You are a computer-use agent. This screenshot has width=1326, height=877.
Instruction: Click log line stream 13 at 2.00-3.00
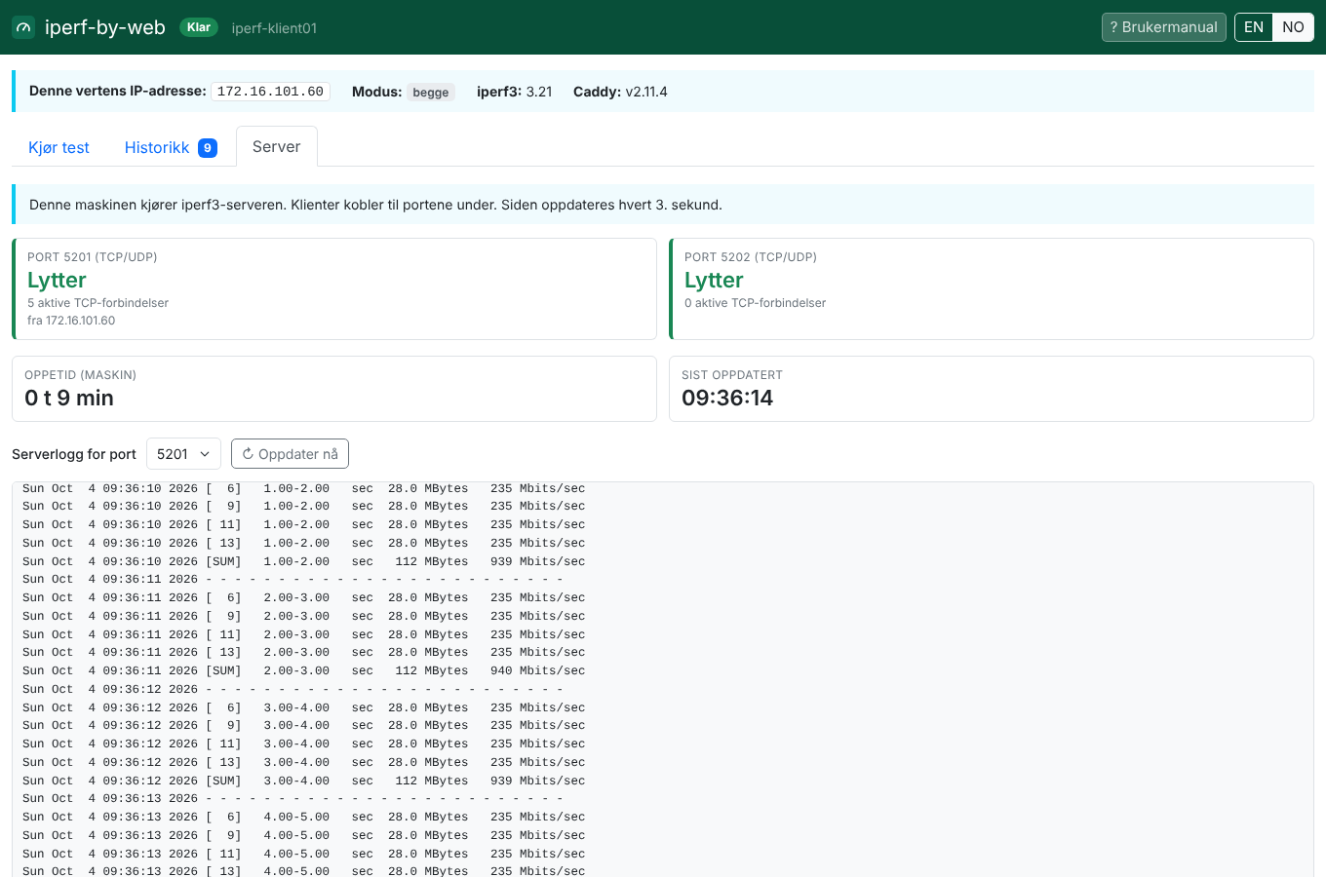pyautogui.click(x=304, y=652)
